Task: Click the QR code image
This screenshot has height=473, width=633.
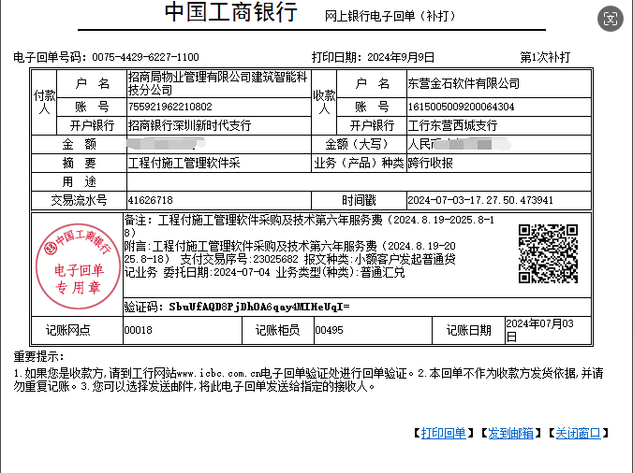Action: (548, 254)
